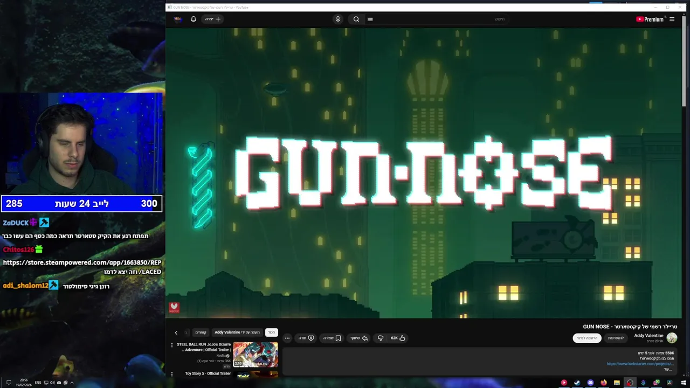Image resolution: width=690 pixels, height=388 pixels.
Task: Select the 'Related' (קשורים) filter chip
Action: coord(201,332)
